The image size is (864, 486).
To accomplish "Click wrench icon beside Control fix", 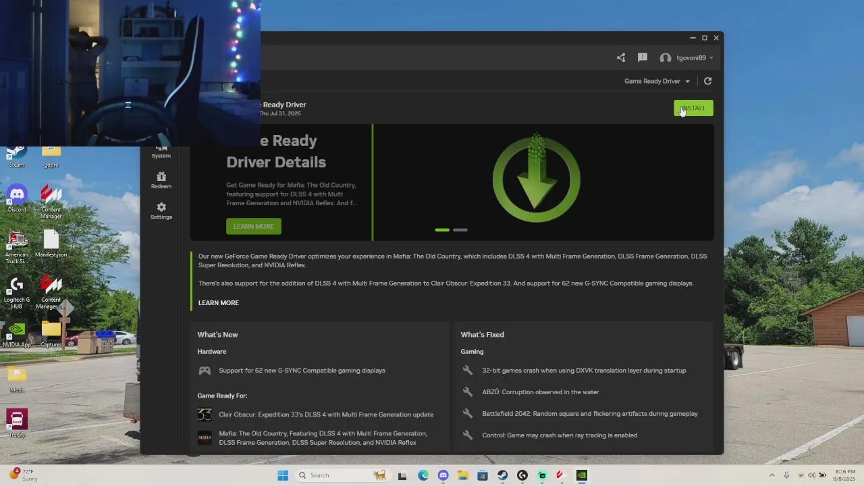I will [467, 435].
